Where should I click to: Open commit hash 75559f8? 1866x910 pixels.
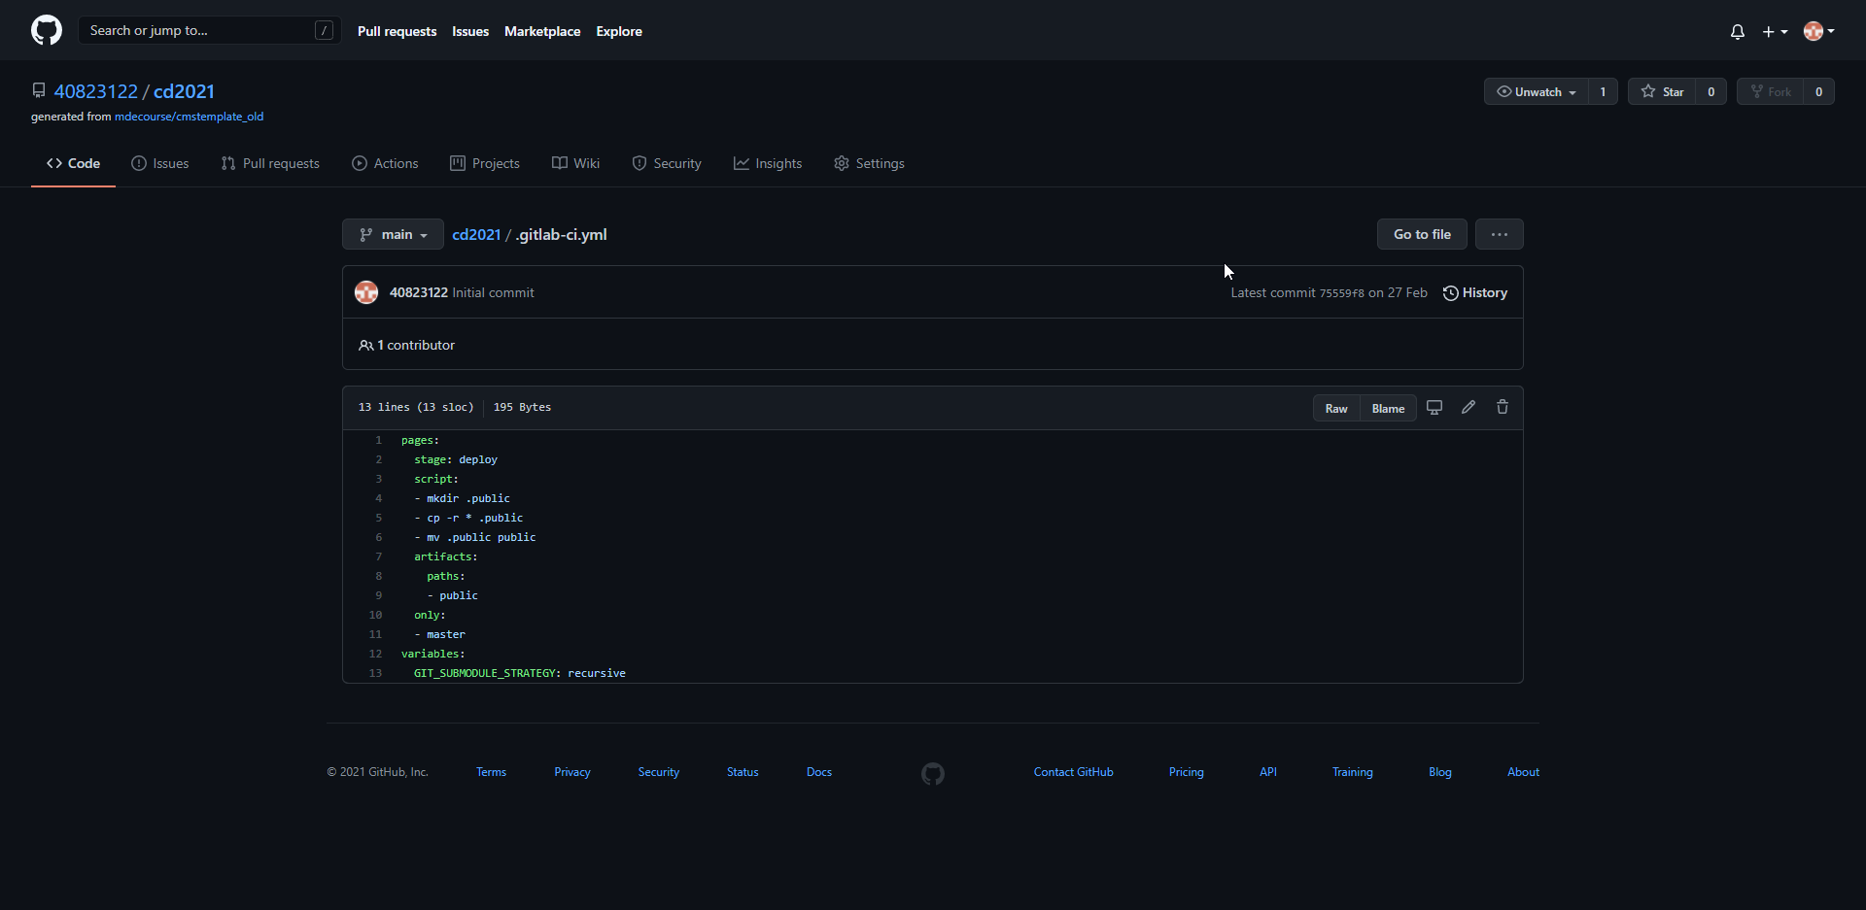[1341, 293]
